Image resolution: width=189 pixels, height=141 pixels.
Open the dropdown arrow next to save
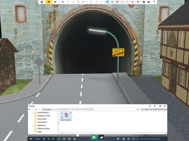pos(58,2)
